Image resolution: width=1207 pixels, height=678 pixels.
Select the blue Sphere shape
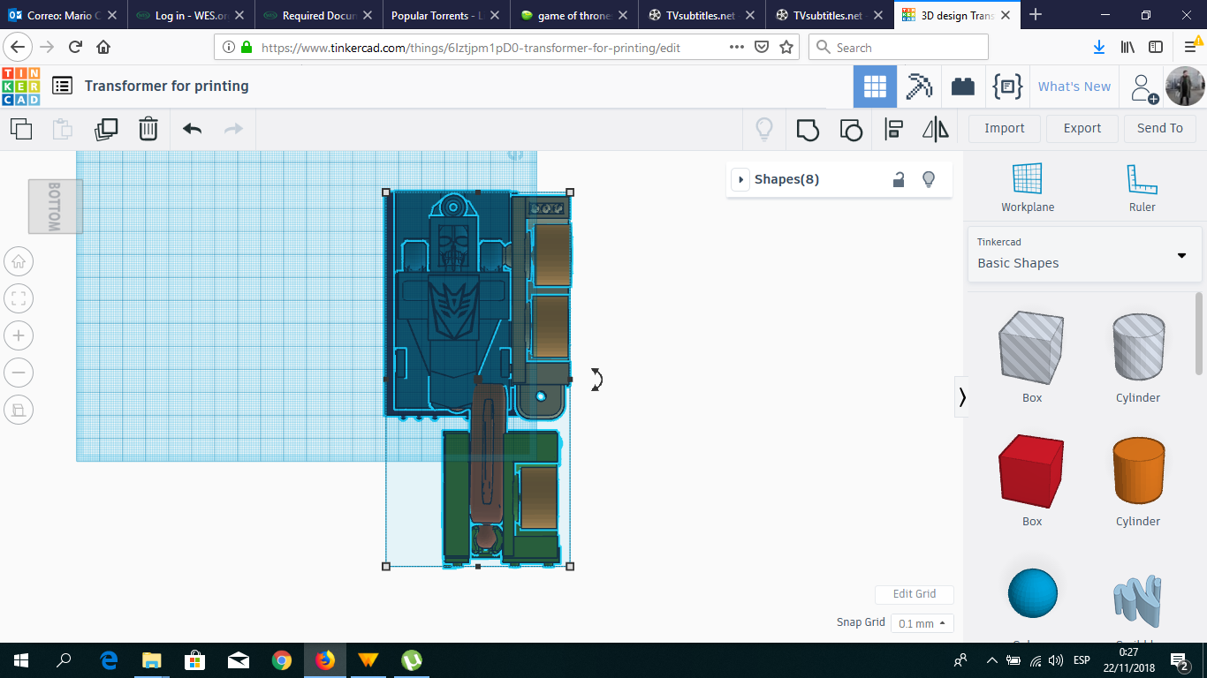point(1032,593)
